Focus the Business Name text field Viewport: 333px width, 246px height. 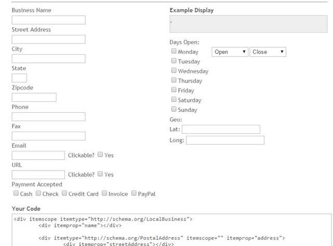click(48, 20)
